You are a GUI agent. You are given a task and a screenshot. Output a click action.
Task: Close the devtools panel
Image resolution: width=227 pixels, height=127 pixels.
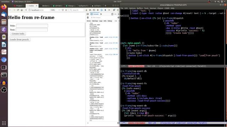pyautogui.click(x=118, y=14)
